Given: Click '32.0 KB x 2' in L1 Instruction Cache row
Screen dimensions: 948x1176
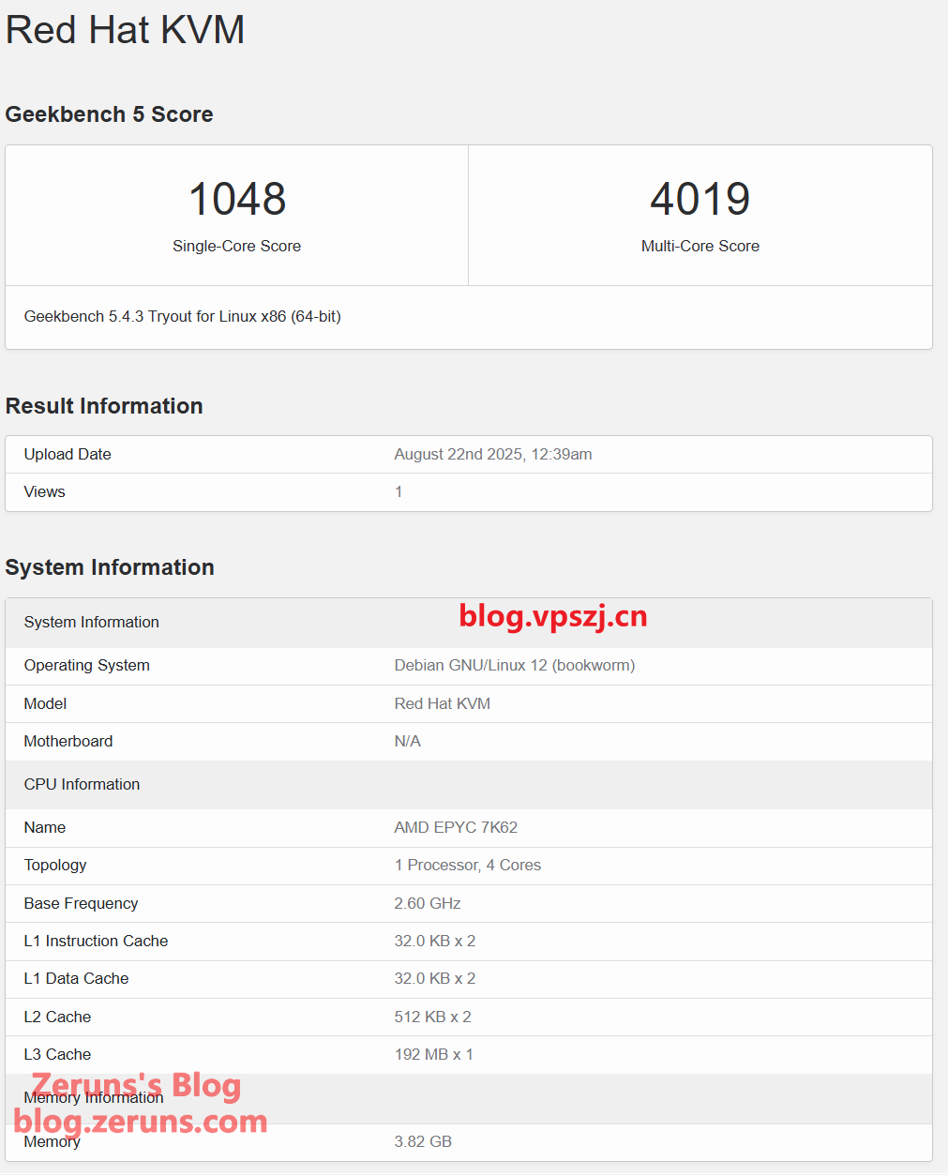Looking at the screenshot, I should point(435,941).
